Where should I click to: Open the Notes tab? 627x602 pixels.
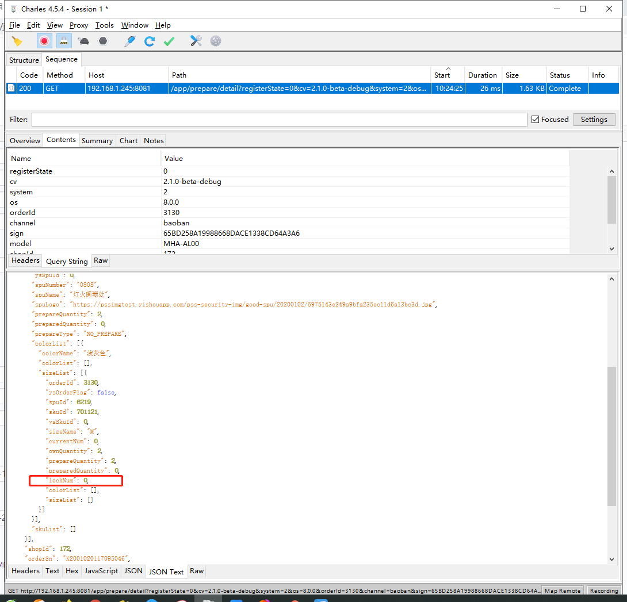[x=154, y=141]
